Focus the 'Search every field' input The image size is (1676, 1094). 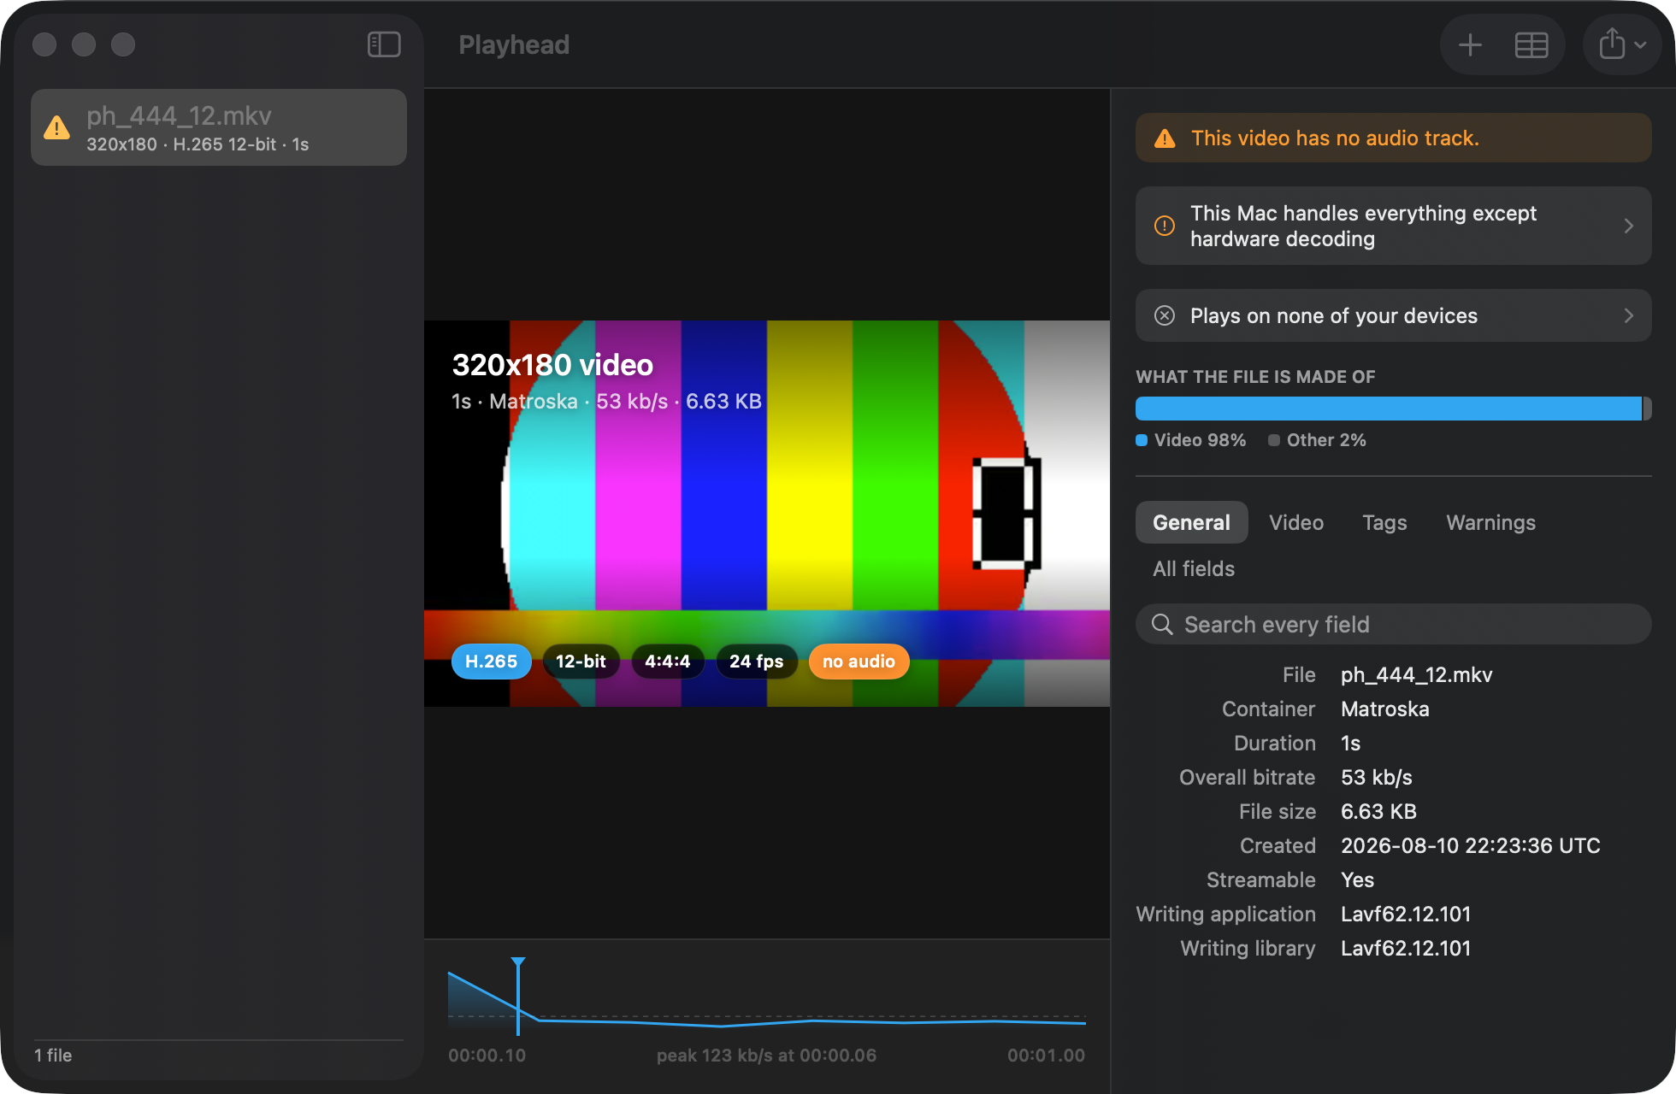1394,625
